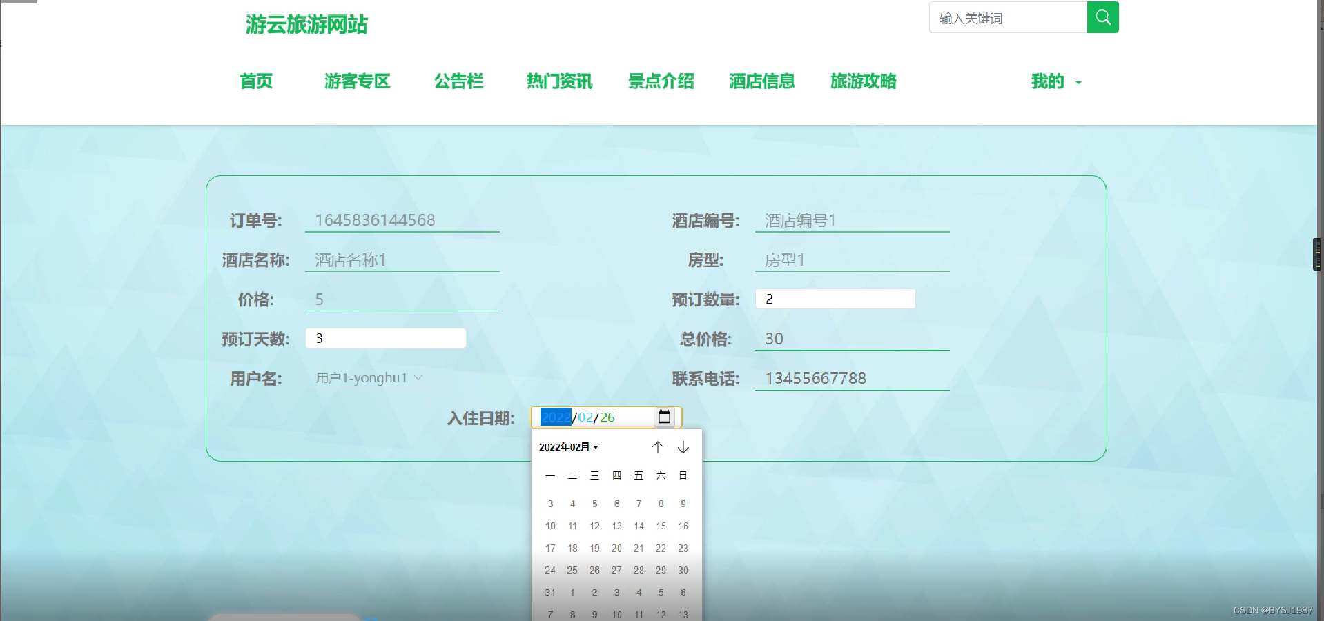This screenshot has height=621, width=1324.
Task: Open the 游客专区 navigation item
Action: click(x=358, y=81)
